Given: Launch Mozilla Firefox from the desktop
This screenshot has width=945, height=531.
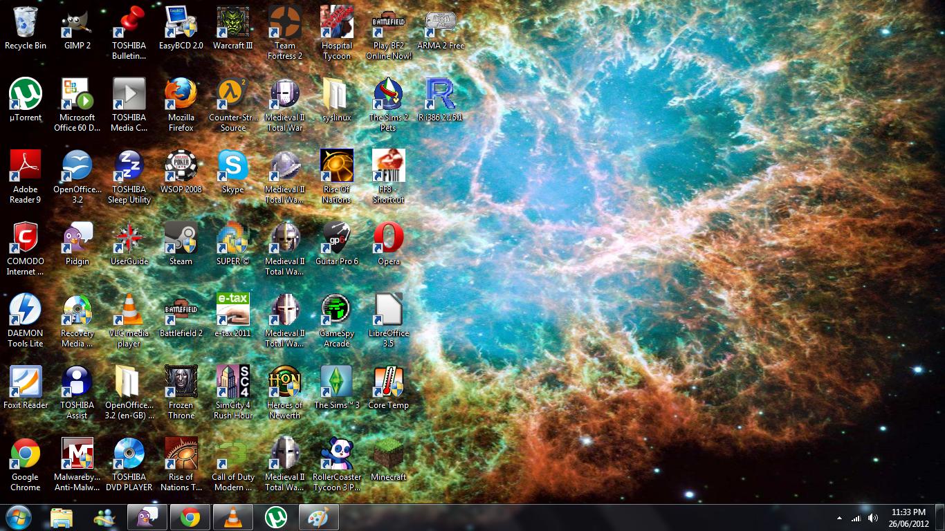Looking at the screenshot, I should click(181, 105).
